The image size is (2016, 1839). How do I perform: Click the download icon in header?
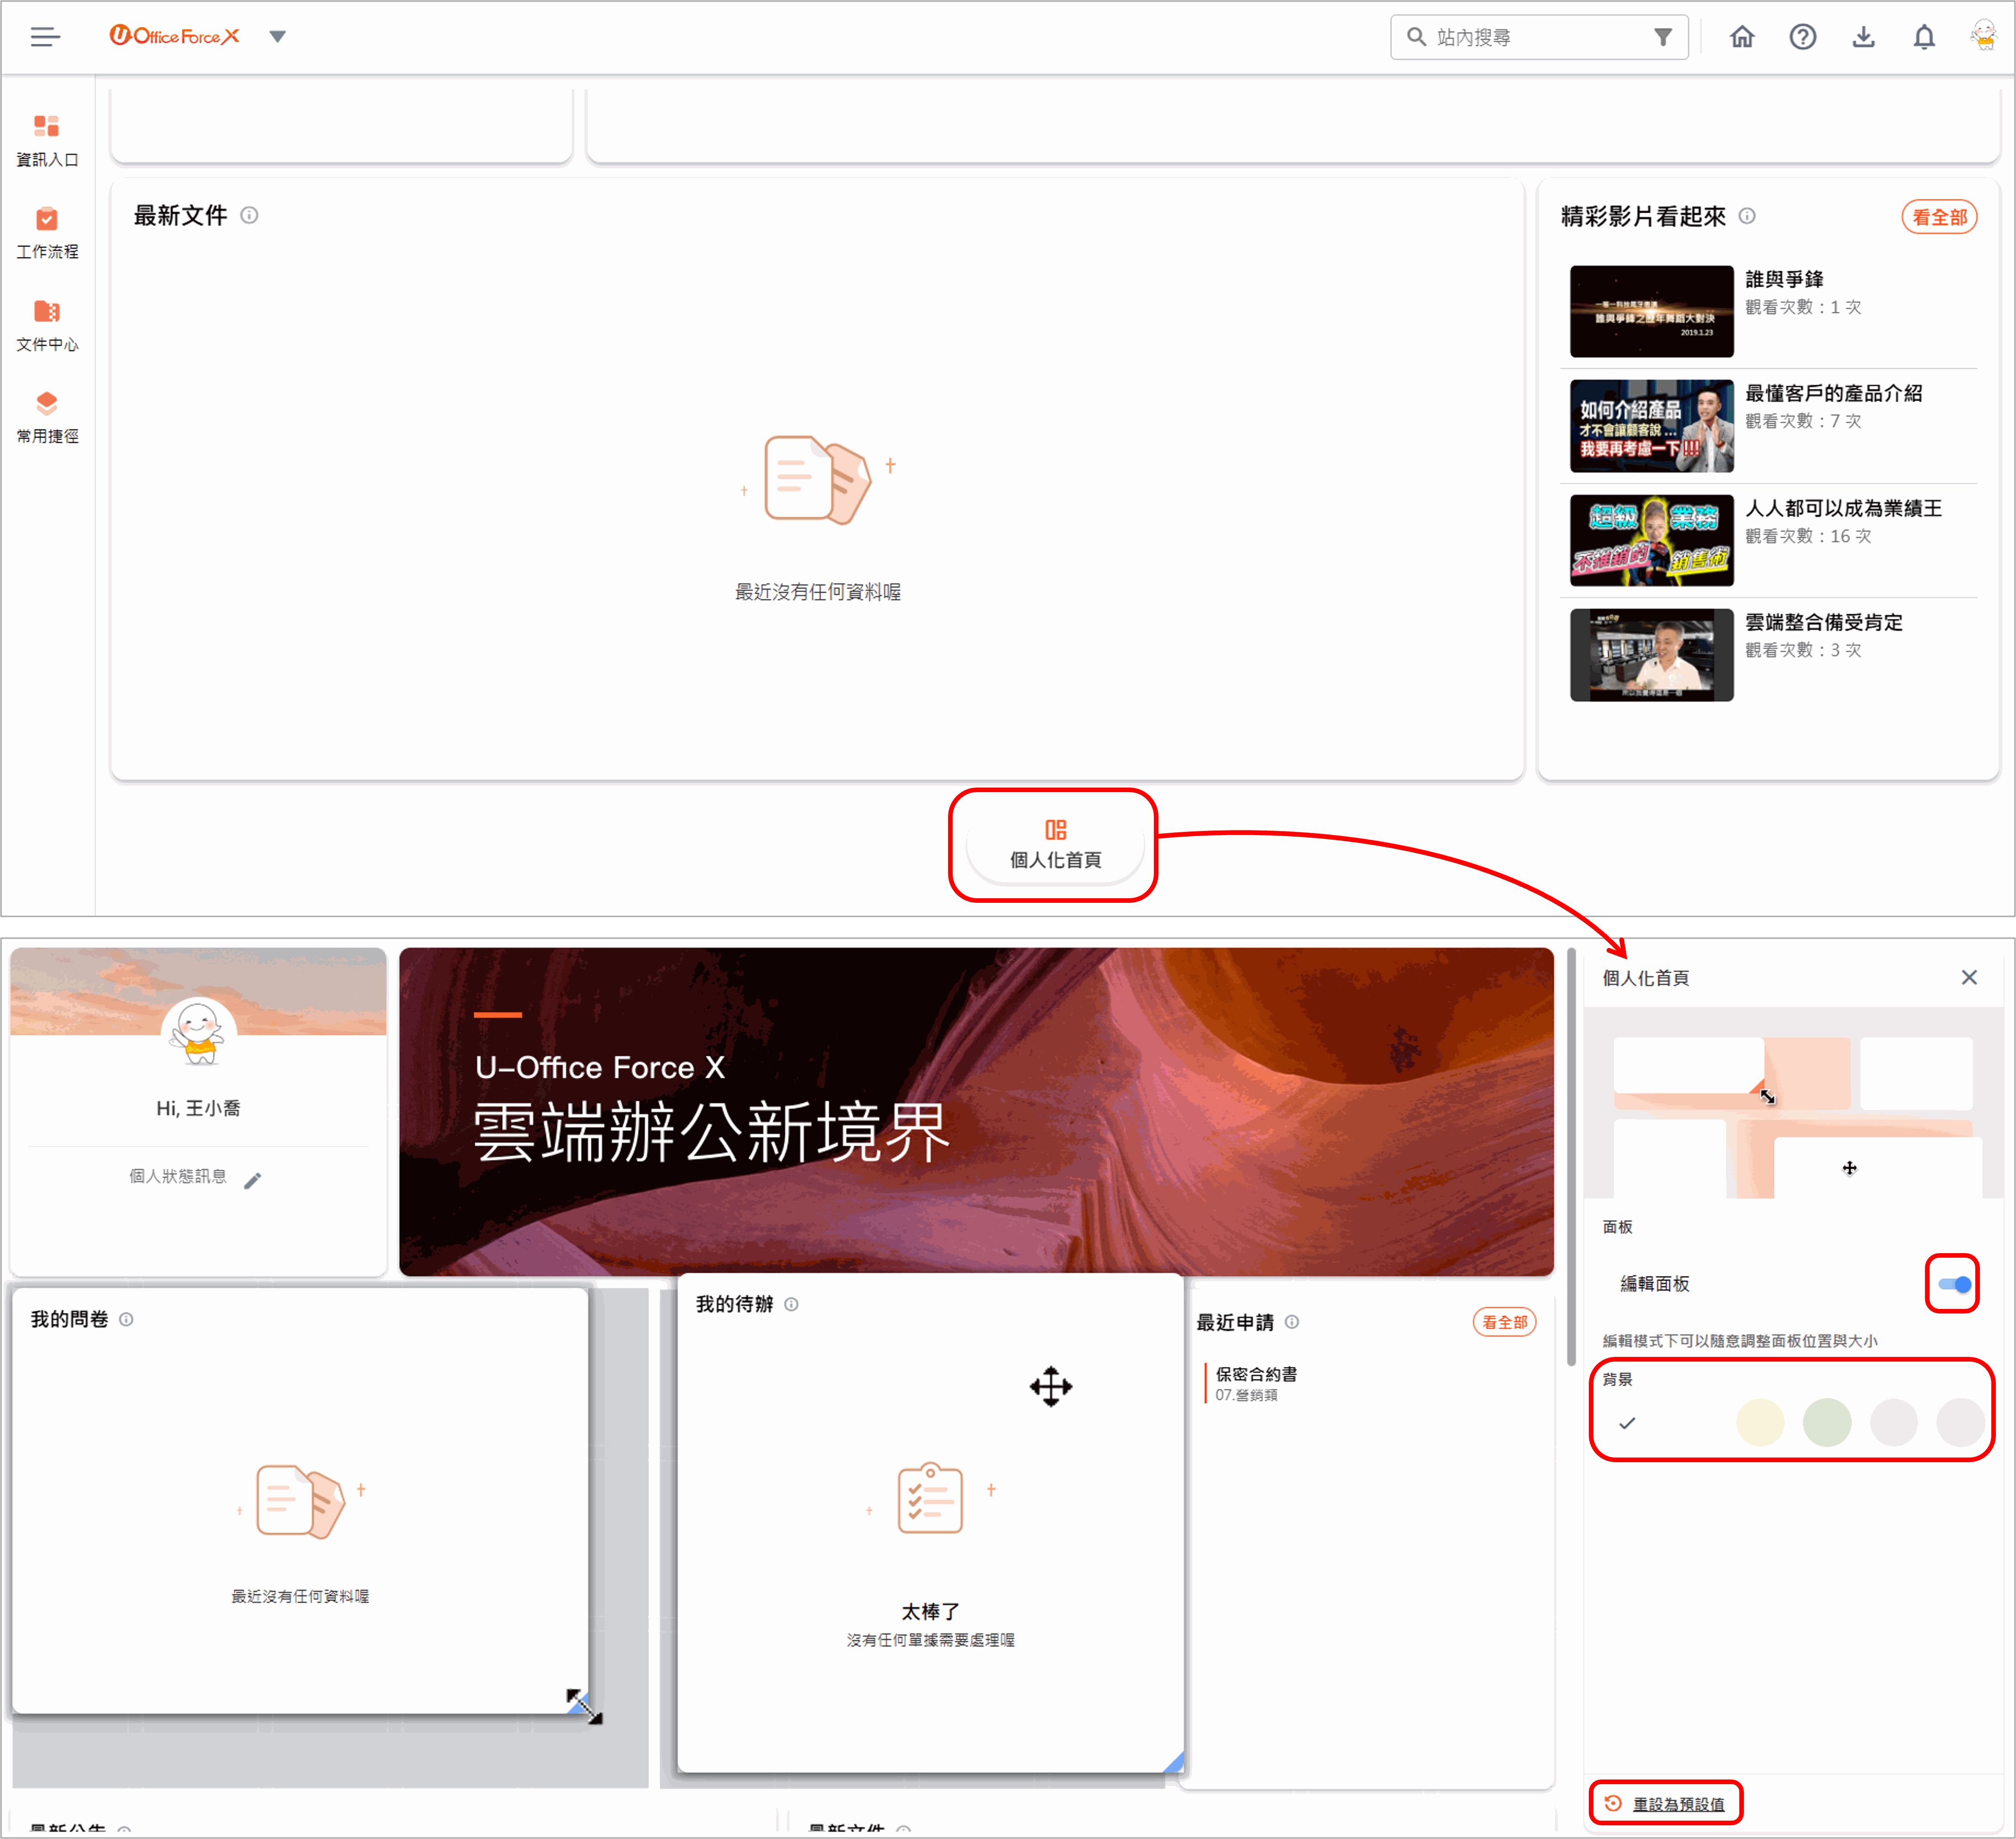coord(1863,37)
